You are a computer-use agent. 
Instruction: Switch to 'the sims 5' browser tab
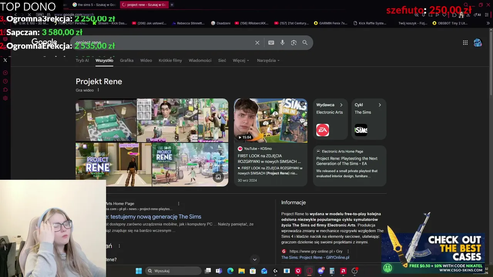94,5
